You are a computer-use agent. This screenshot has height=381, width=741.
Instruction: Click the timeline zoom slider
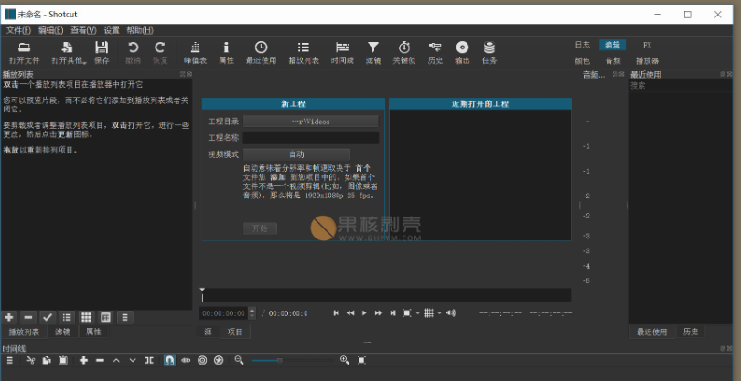[292, 360]
